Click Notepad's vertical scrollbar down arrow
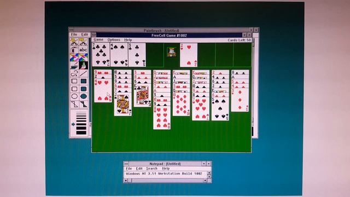Screen dimensions: 350x197 point(209,177)
